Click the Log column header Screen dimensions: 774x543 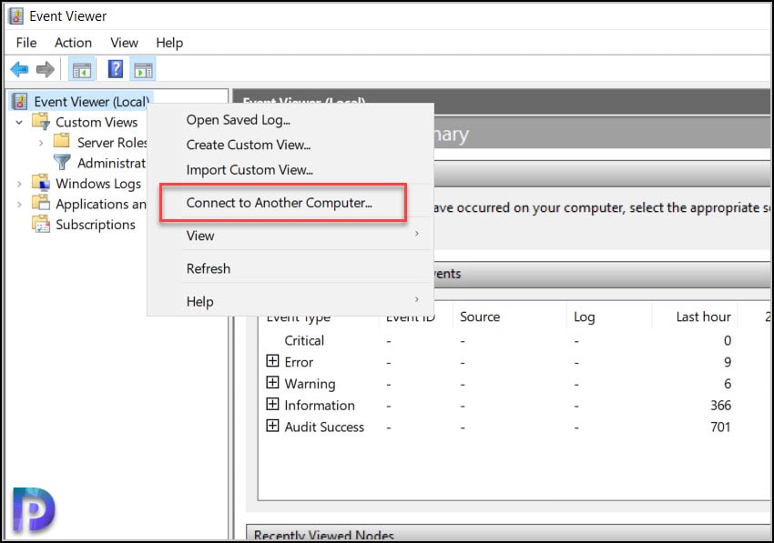[609, 317]
